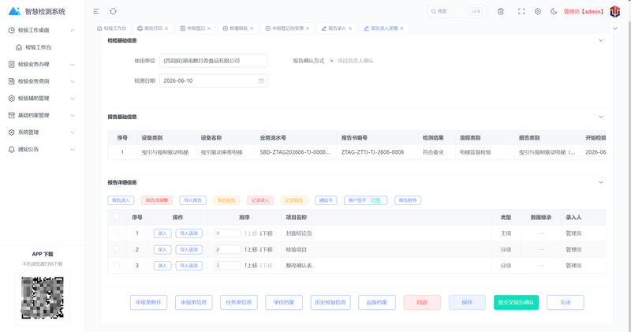This screenshot has width=631, height=332.
Task: Select the 项目负责人确认 radio button
Action: point(331,61)
